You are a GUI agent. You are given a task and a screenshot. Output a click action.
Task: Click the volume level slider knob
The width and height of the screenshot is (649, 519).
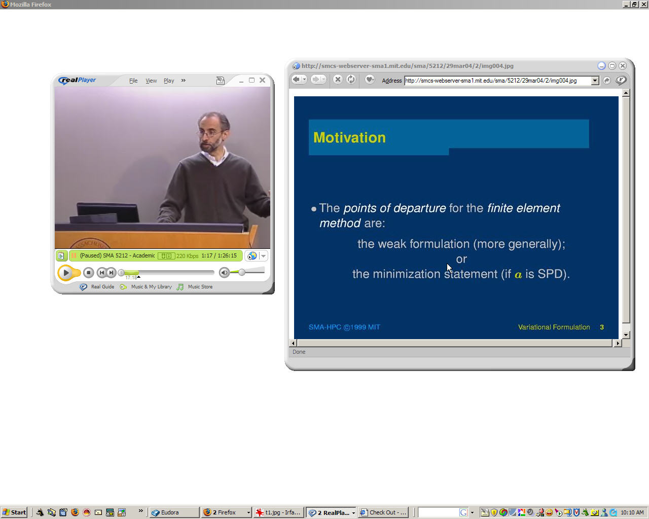[242, 272]
